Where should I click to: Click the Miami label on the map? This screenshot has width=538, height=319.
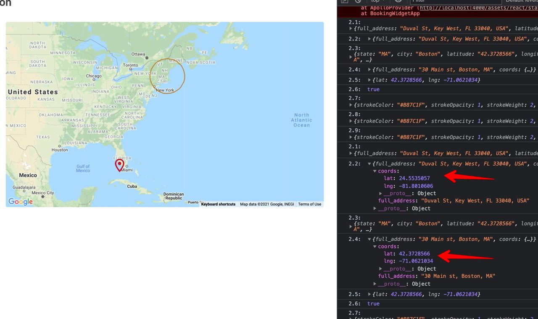(127, 170)
